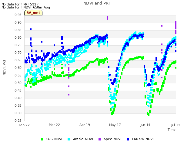Click the cyan Arable_NDVI legend swatch
194x145 pixels.
click(x=69, y=139)
